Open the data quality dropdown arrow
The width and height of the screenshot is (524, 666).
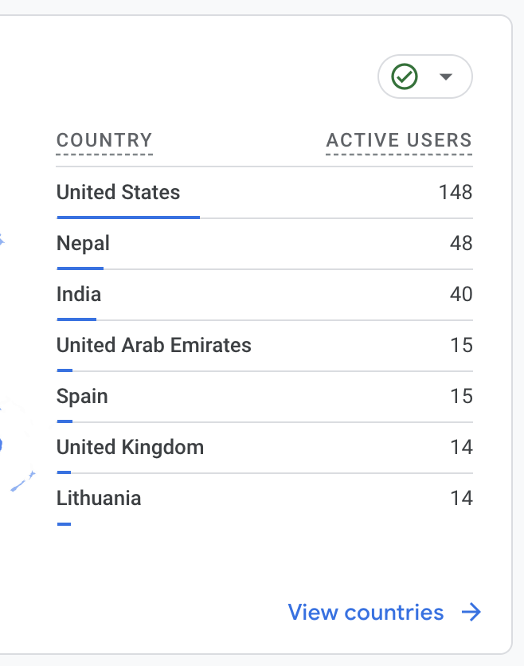pyautogui.click(x=446, y=77)
